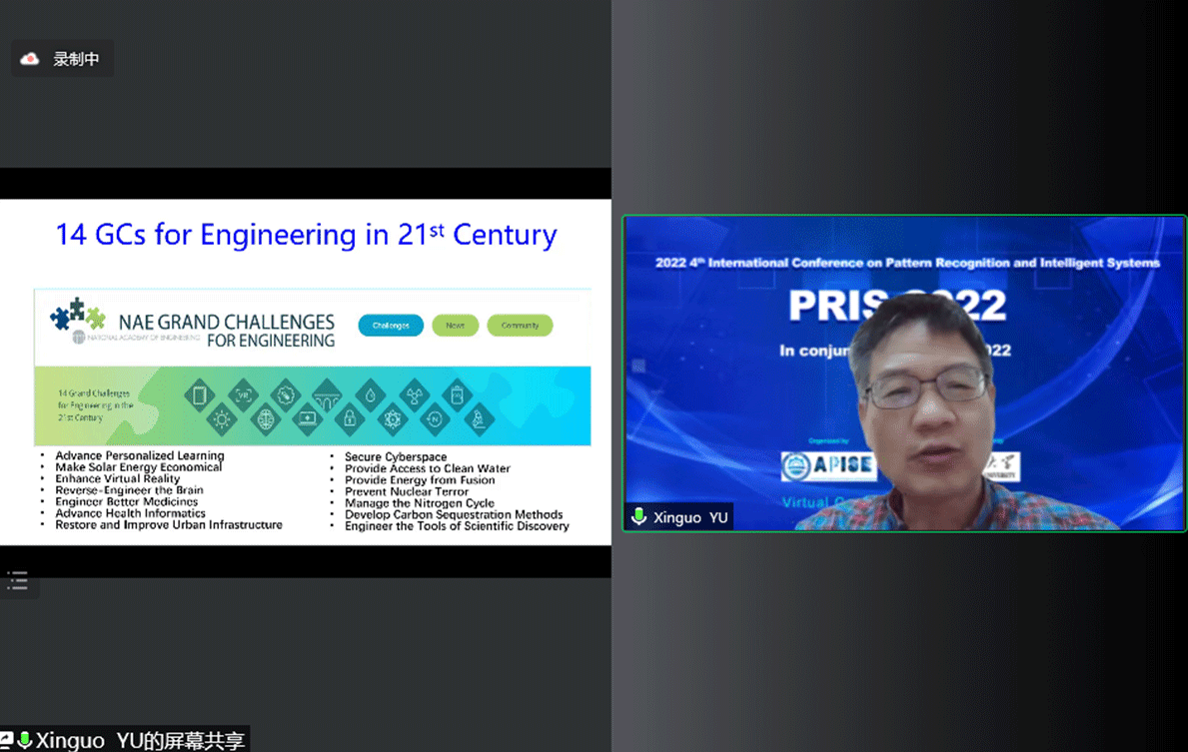Click the VR headset diamond icon
This screenshot has width=1188, height=752.
tap(242, 395)
